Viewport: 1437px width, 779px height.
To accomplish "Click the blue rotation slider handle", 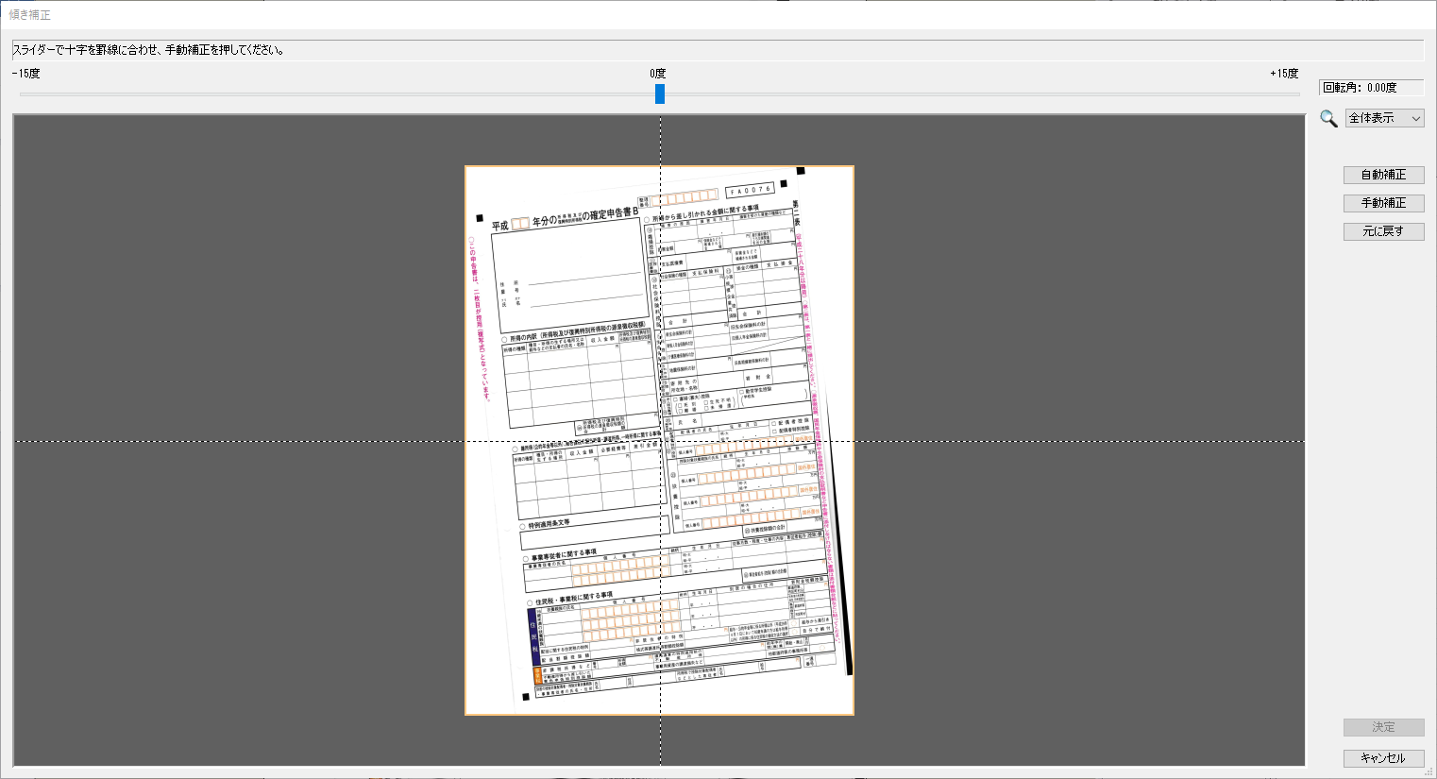I will click(x=660, y=93).
